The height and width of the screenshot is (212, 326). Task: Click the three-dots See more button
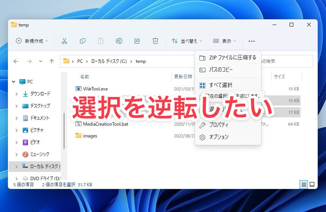pos(252,41)
